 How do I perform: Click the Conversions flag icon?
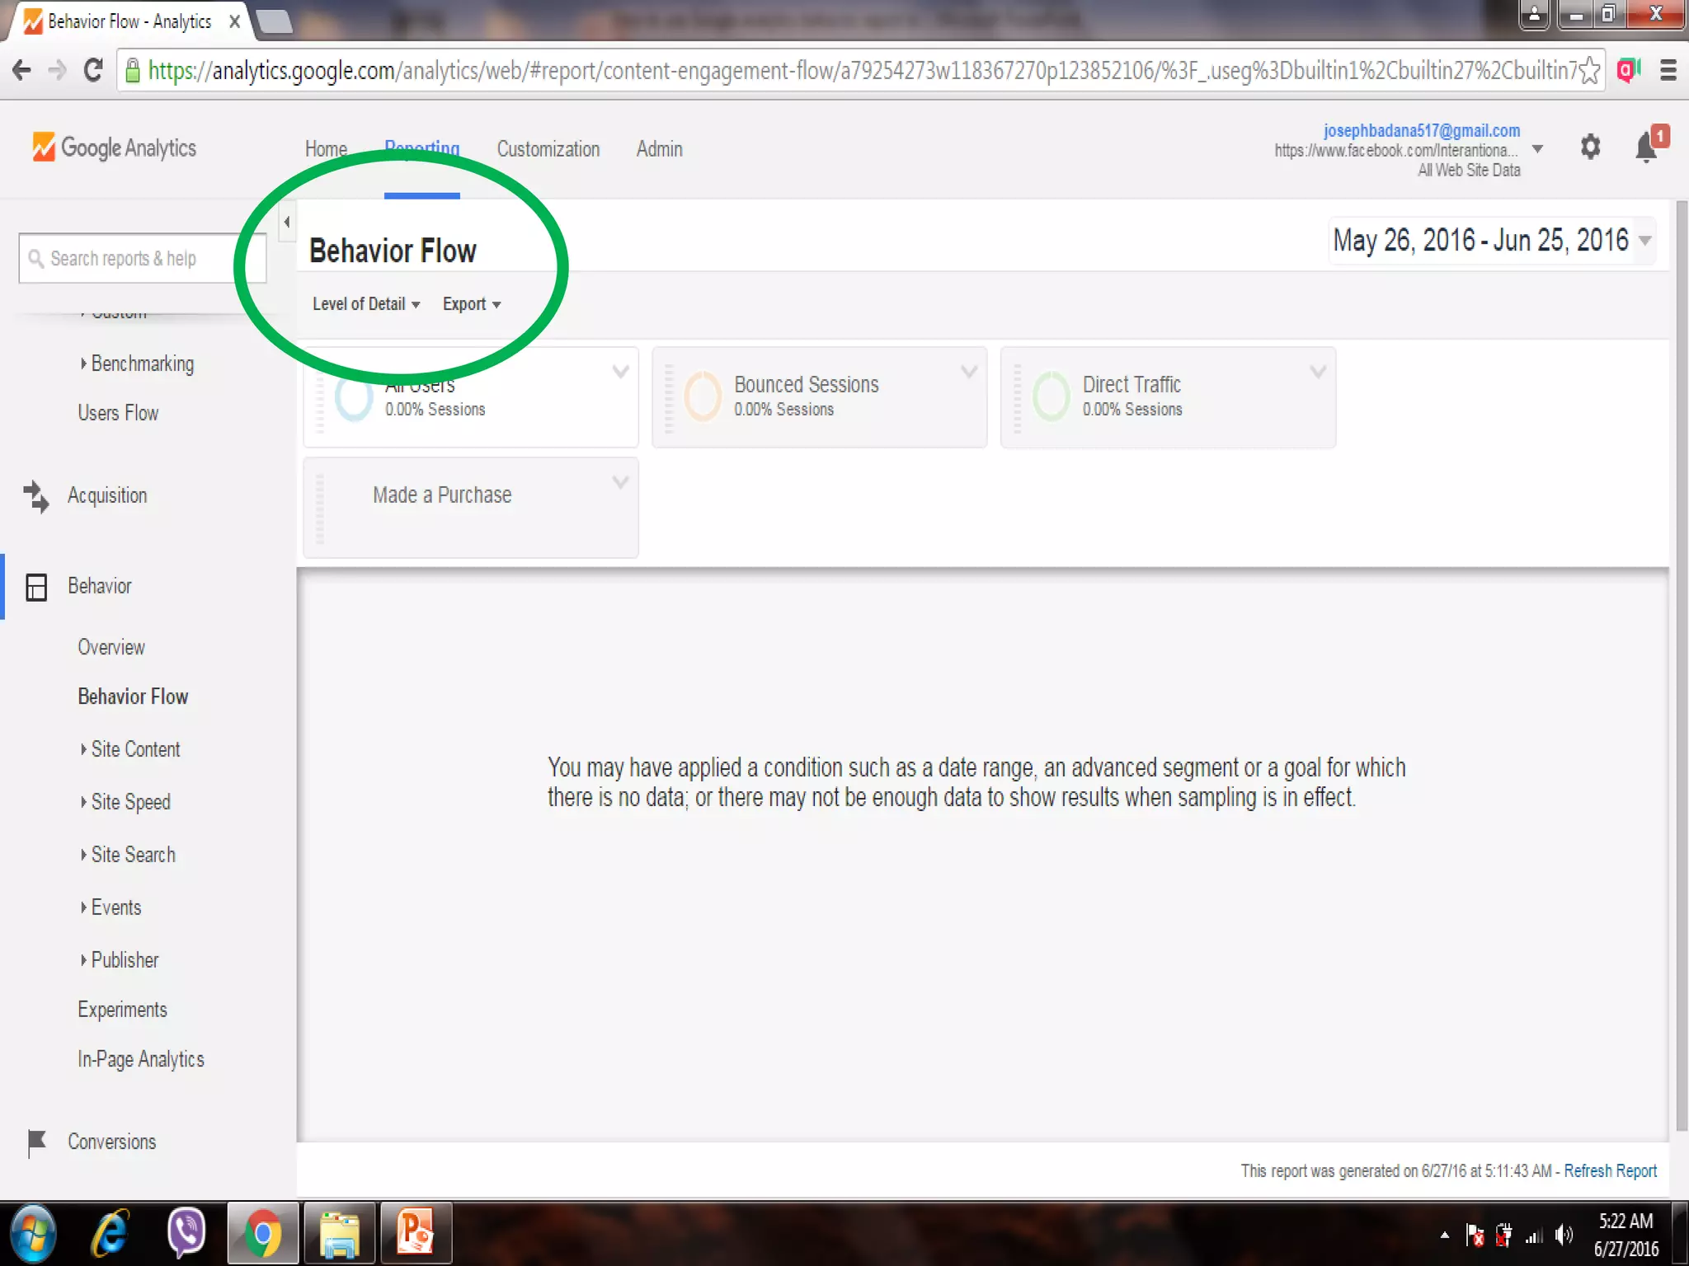36,1142
